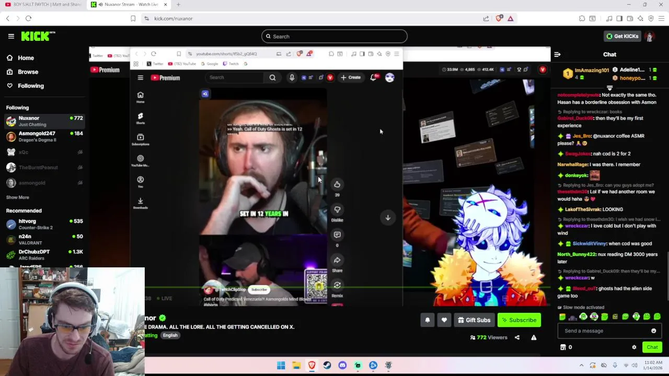Select TheBurntPeanut offline channel
Image resolution: width=669 pixels, height=376 pixels.
(44, 167)
